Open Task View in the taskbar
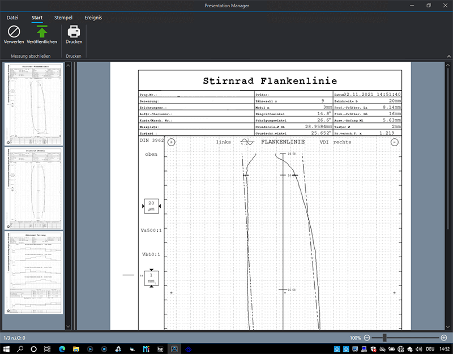The height and width of the screenshot is (354, 453). point(48,349)
